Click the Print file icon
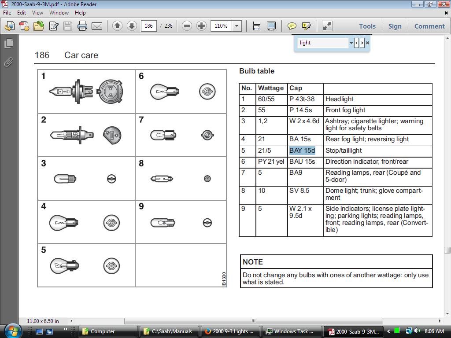 [x=82, y=26]
